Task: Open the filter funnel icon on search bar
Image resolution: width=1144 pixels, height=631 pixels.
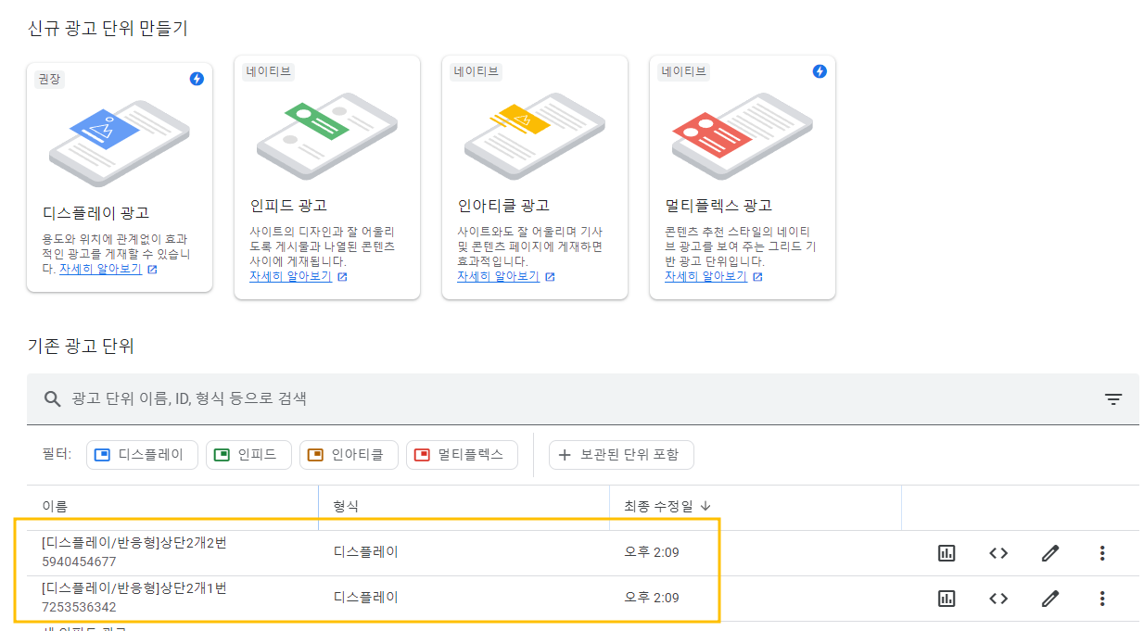Action: [x=1113, y=398]
